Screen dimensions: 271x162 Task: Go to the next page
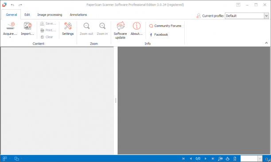(x=205, y=158)
